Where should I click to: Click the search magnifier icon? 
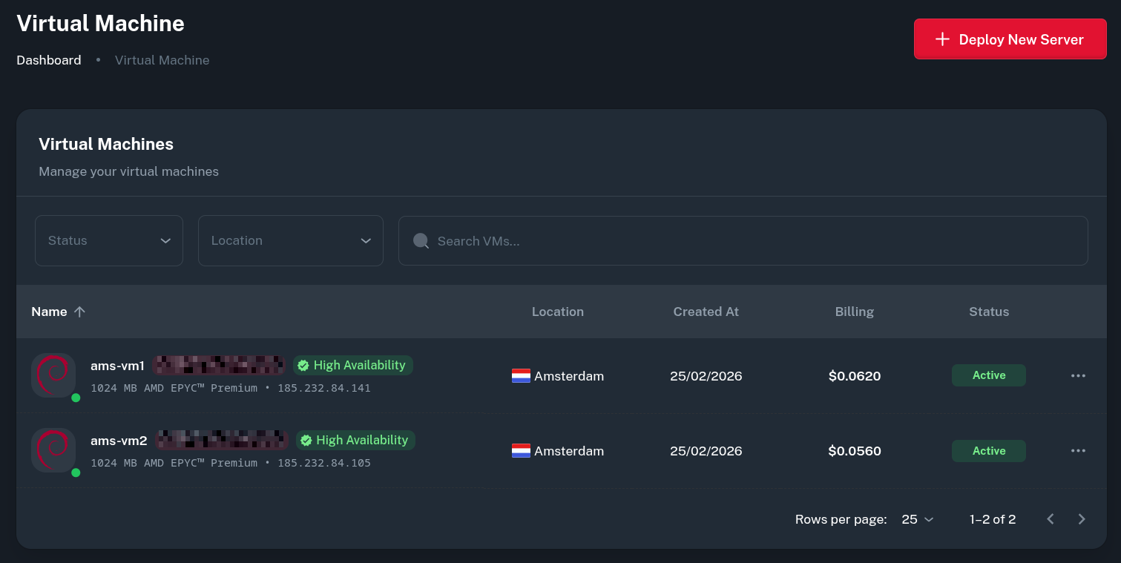(x=421, y=241)
